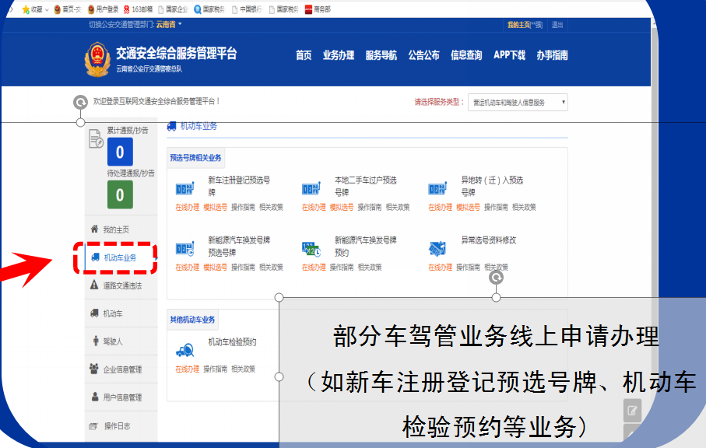The image size is (706, 448).
Task: Click the 新车注册登记预选号牌 license plate icon
Action: pyautogui.click(x=184, y=189)
